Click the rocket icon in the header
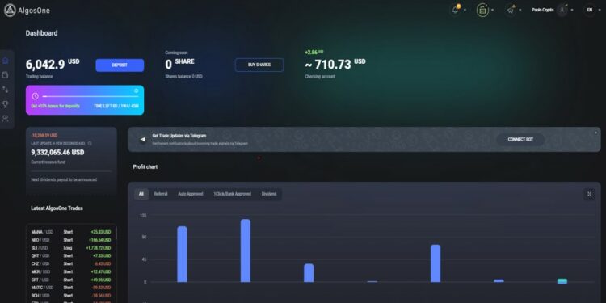 tap(511, 10)
